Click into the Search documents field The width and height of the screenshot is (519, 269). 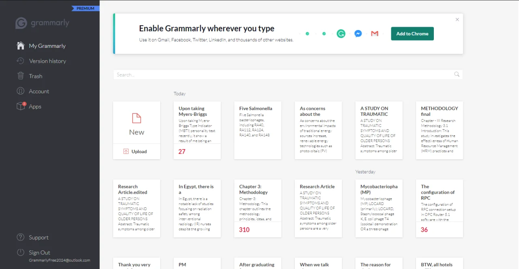(x=288, y=75)
